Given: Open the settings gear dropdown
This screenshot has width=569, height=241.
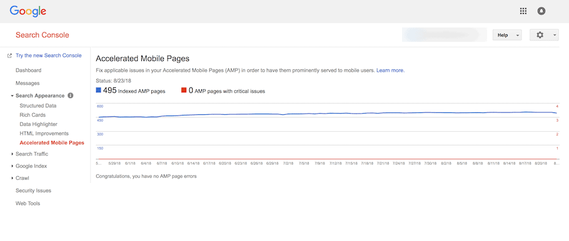Looking at the screenshot, I should 544,35.
